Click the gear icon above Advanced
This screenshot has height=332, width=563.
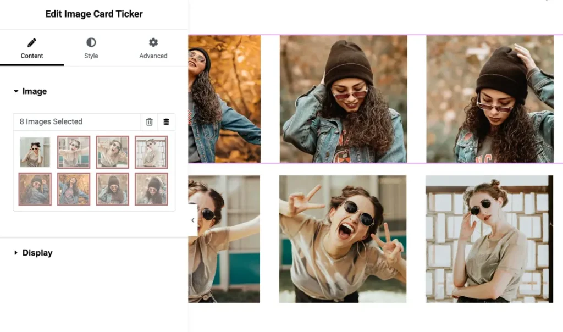point(153,43)
